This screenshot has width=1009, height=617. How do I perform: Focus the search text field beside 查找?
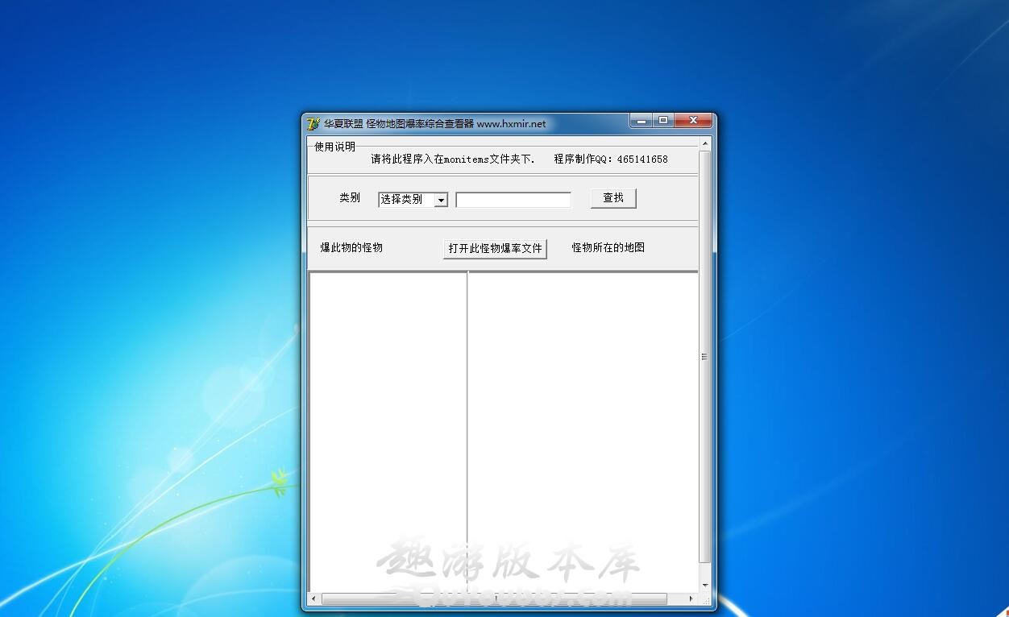pyautogui.click(x=513, y=200)
